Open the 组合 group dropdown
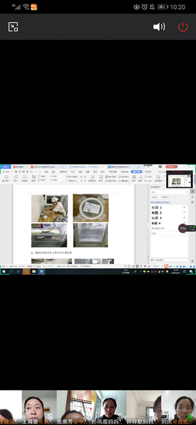 pos(149,177)
